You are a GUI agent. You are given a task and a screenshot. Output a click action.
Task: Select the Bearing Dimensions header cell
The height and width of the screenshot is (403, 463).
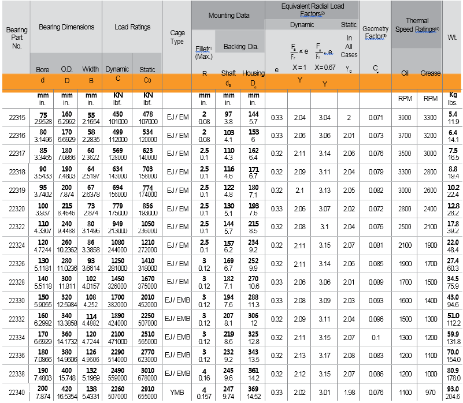click(x=66, y=27)
